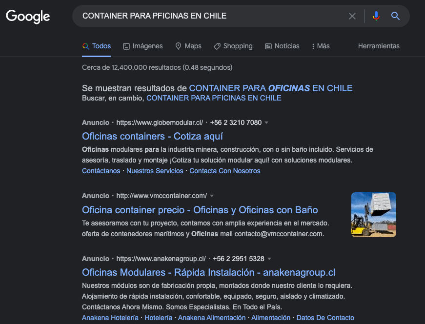Expand the vmccontainer.com ad dropdown arrow
The height and width of the screenshot is (324, 425).
pos(212,196)
